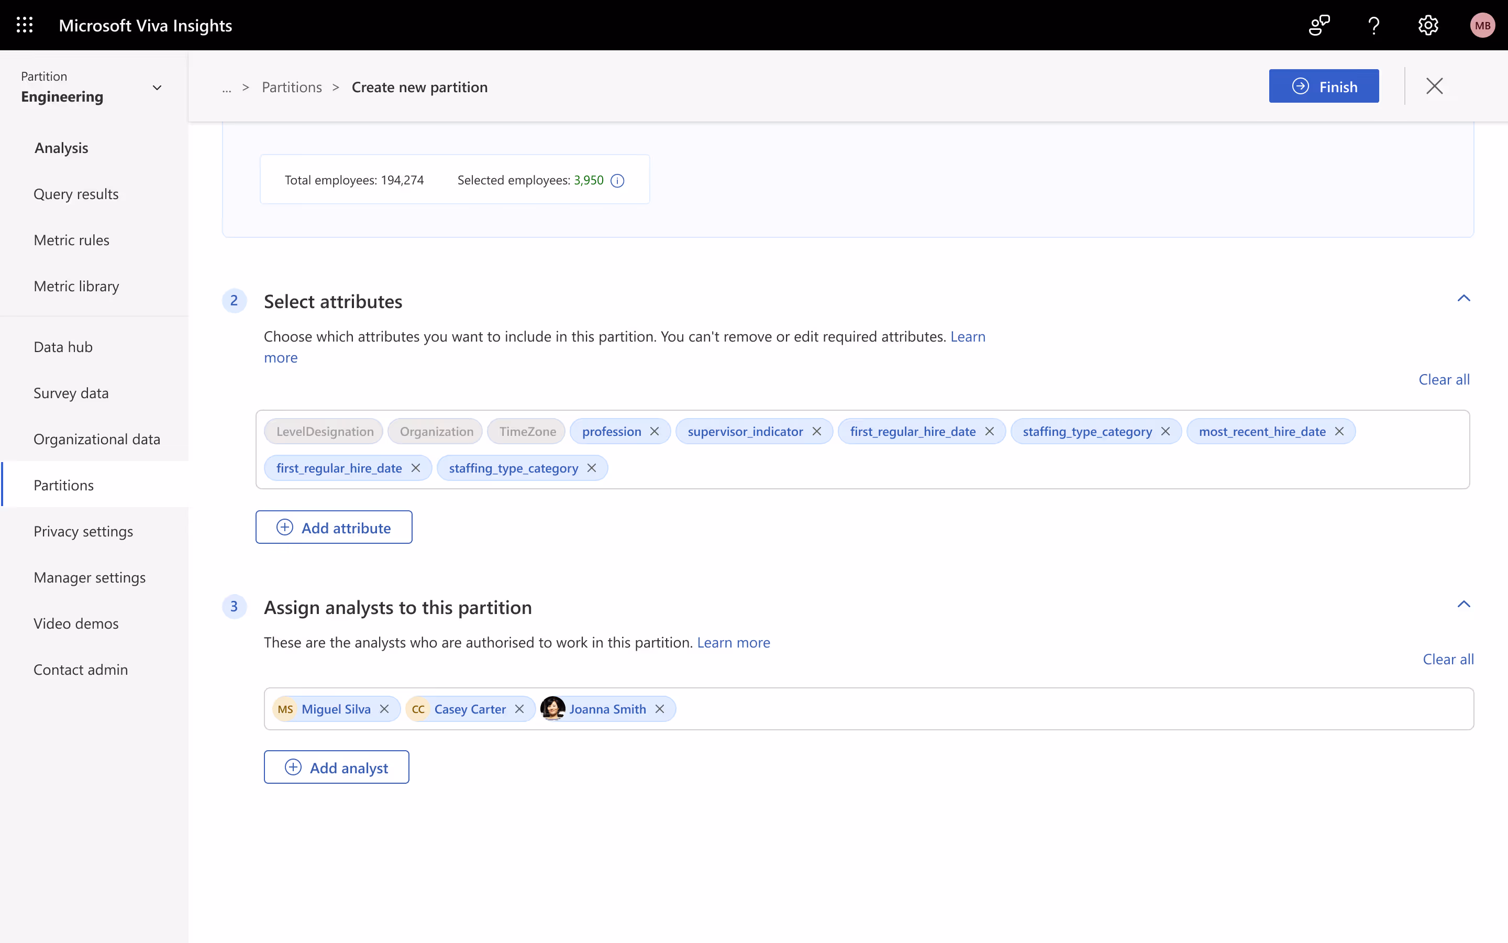The height and width of the screenshot is (943, 1508).
Task: Open Help via the question mark icon
Action: pos(1373,25)
